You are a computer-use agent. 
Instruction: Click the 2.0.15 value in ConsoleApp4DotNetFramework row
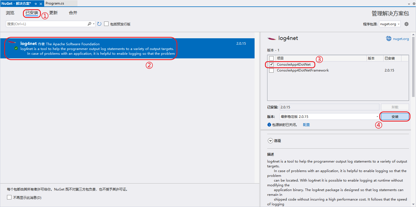tap(389, 70)
